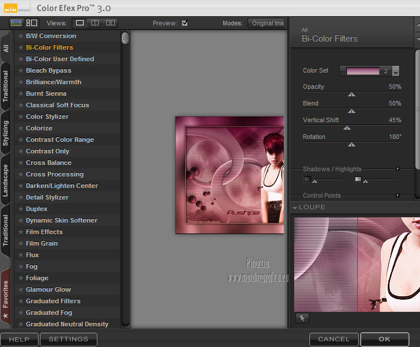Toggle the Preview checkbox

coord(185,23)
